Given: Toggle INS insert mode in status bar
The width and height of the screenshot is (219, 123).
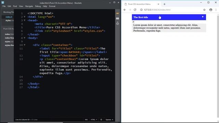Looking at the screenshot, I should (86, 120).
